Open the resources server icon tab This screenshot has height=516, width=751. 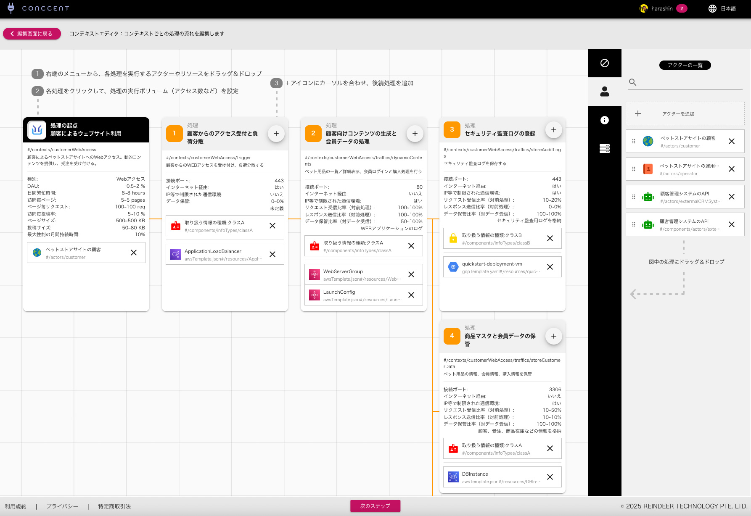[604, 149]
